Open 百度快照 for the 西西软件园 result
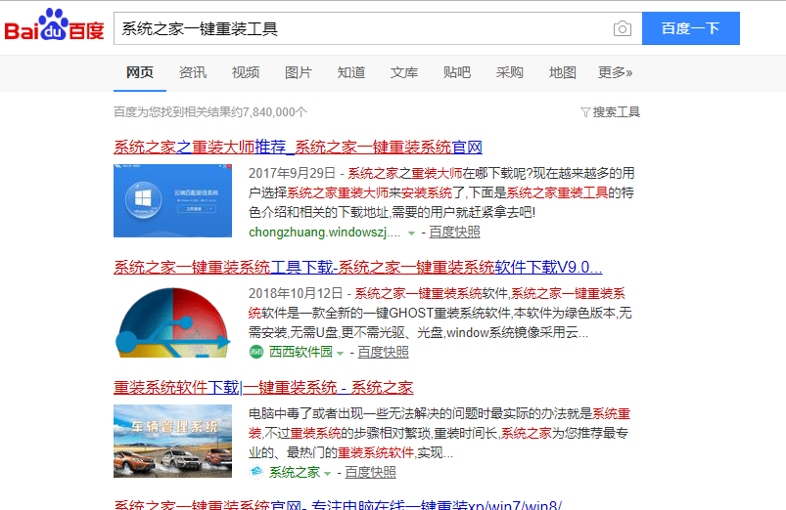786x510 pixels. tap(383, 352)
